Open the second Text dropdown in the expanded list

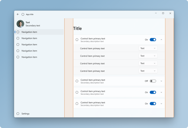(148, 56)
